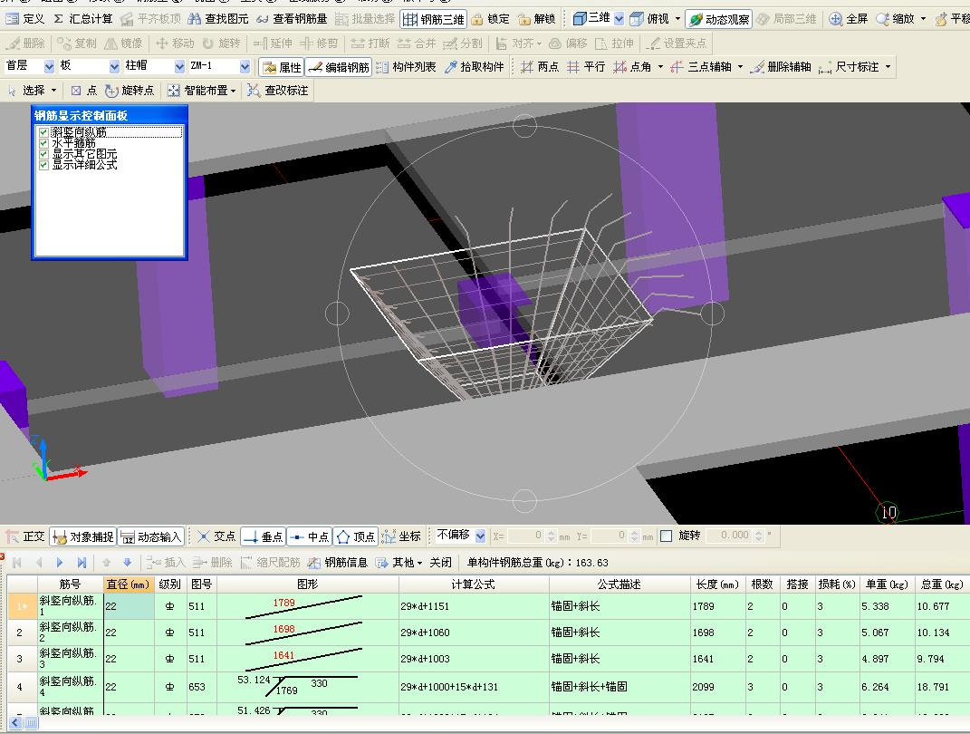This screenshot has width=970, height=734.
Task: Uncheck 显示其它图元 checkbox
Action: point(43,154)
